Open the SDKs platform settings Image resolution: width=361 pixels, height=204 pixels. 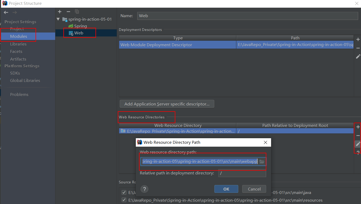(x=15, y=73)
